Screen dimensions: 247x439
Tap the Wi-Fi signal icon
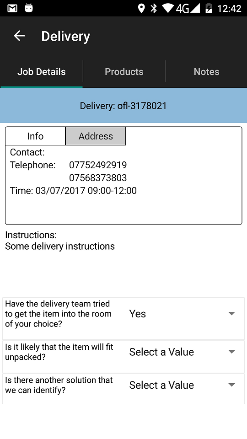[x=168, y=8]
